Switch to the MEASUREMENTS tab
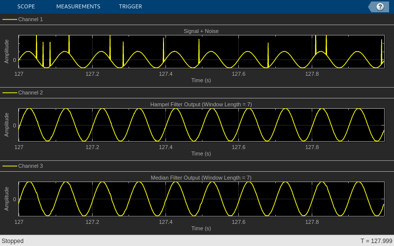This screenshot has height=246, width=394. [78, 6]
